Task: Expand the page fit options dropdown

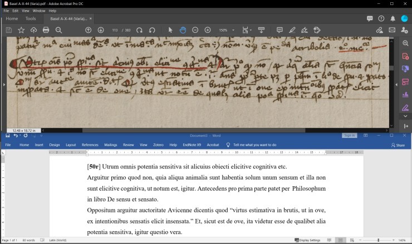Action: 249,29
